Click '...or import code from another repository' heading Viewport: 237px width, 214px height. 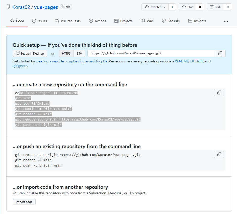click(x=60, y=187)
